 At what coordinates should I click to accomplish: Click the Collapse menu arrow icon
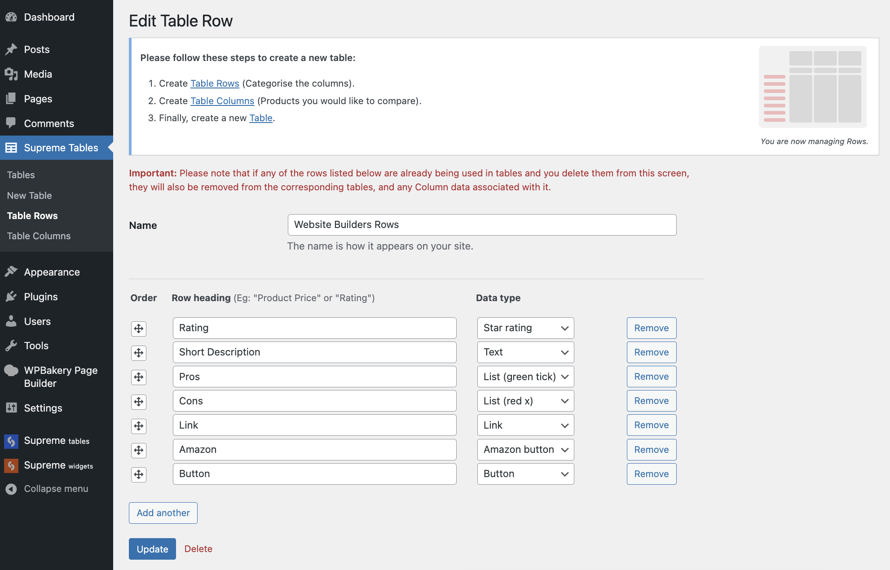[x=11, y=489]
